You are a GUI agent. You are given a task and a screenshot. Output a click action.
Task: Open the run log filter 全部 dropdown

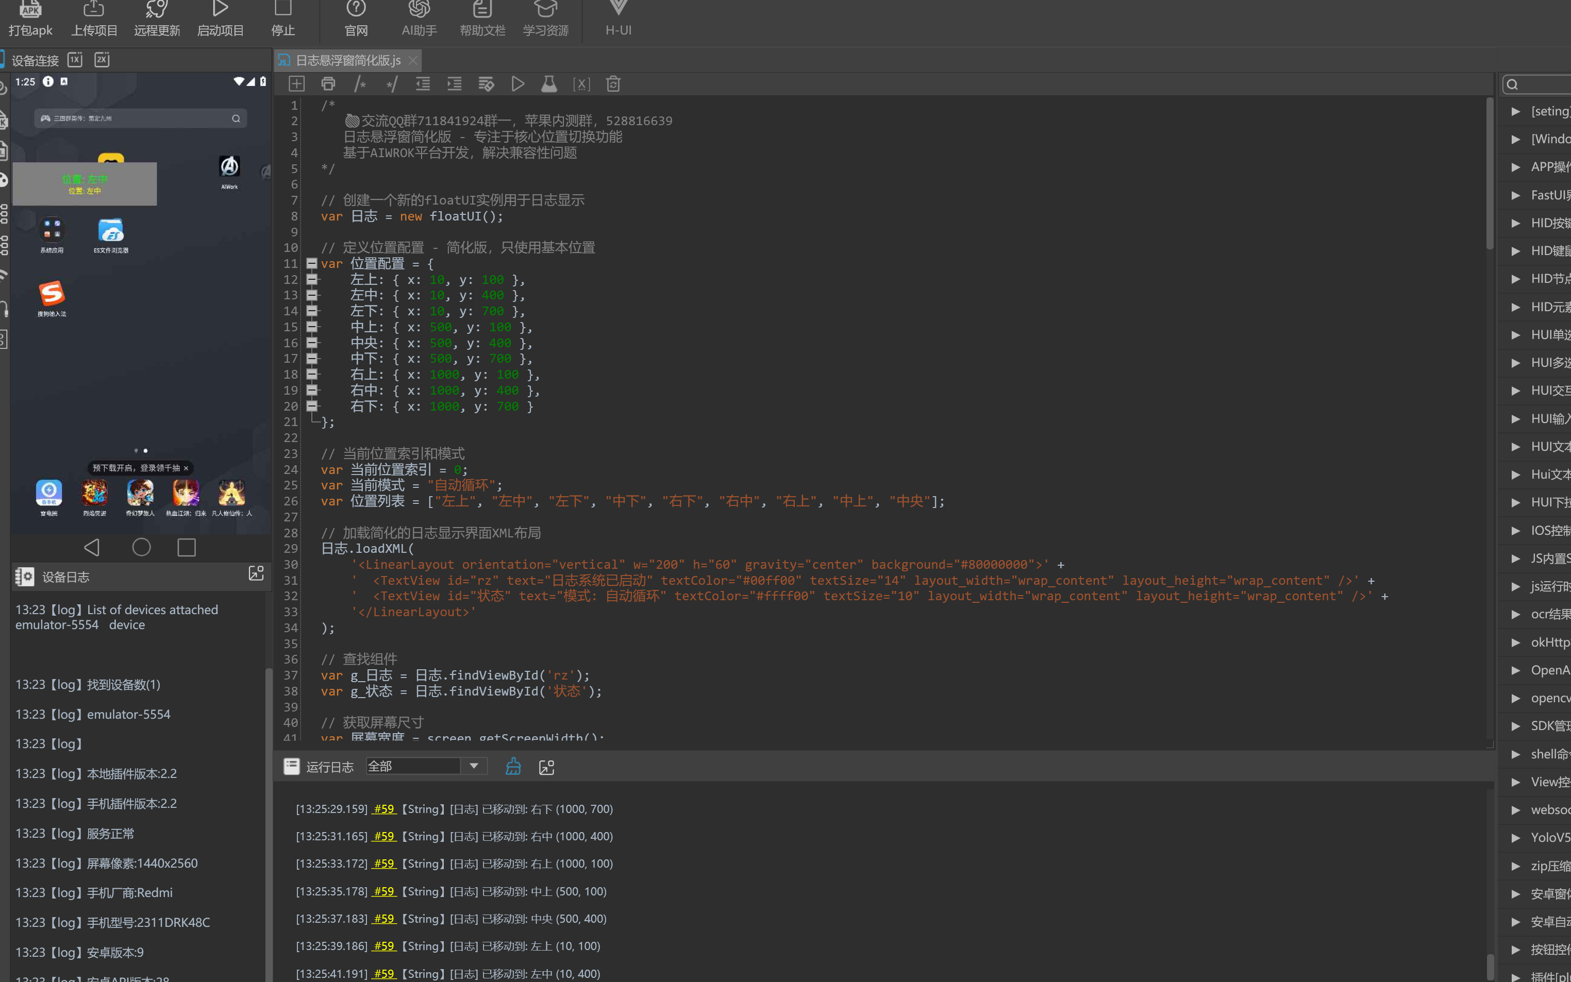tap(474, 766)
